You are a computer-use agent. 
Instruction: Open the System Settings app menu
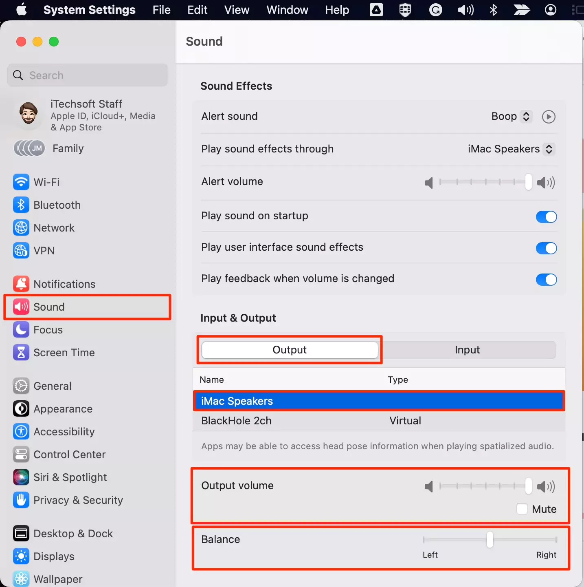point(89,9)
